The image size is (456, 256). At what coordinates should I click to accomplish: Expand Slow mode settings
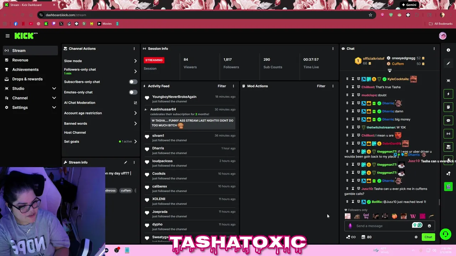coord(135,61)
